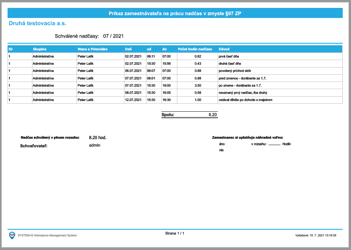Click the hours value '0.98'
The image size is (351, 250).
click(x=198, y=78)
